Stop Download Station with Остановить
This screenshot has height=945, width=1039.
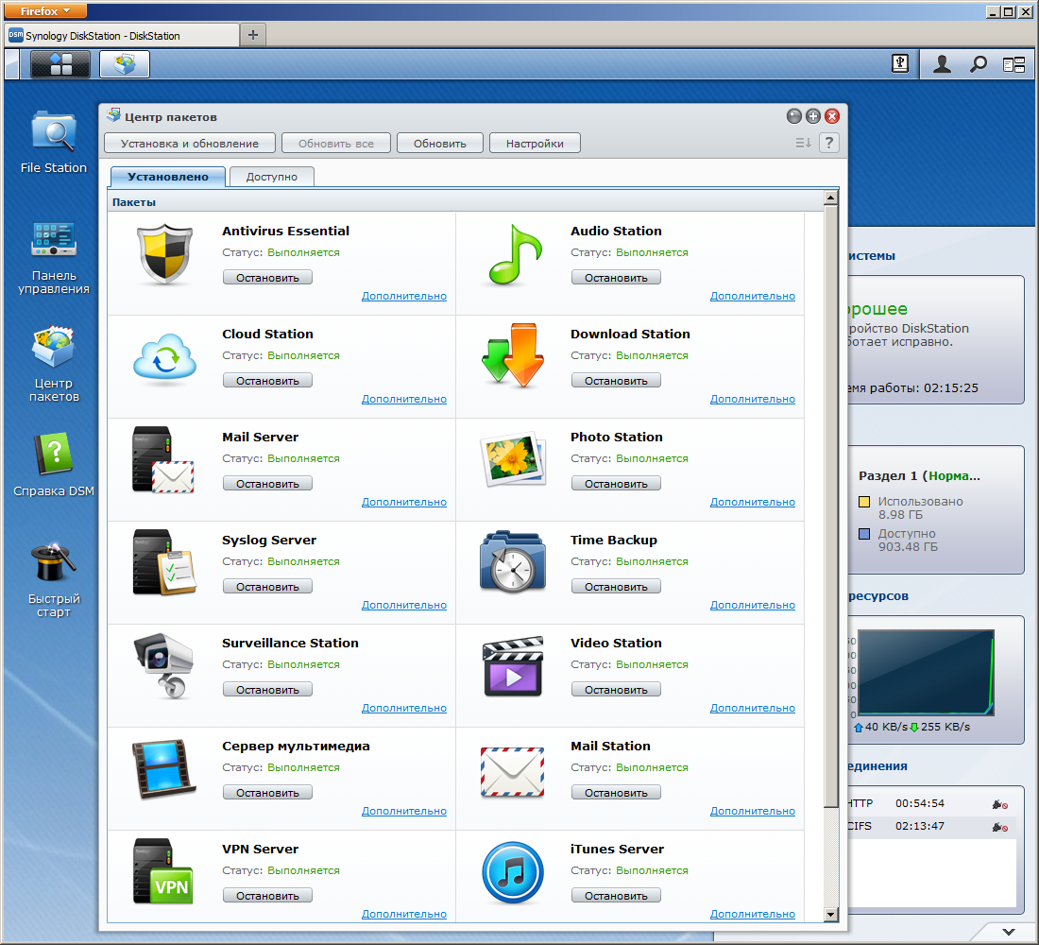pos(616,381)
